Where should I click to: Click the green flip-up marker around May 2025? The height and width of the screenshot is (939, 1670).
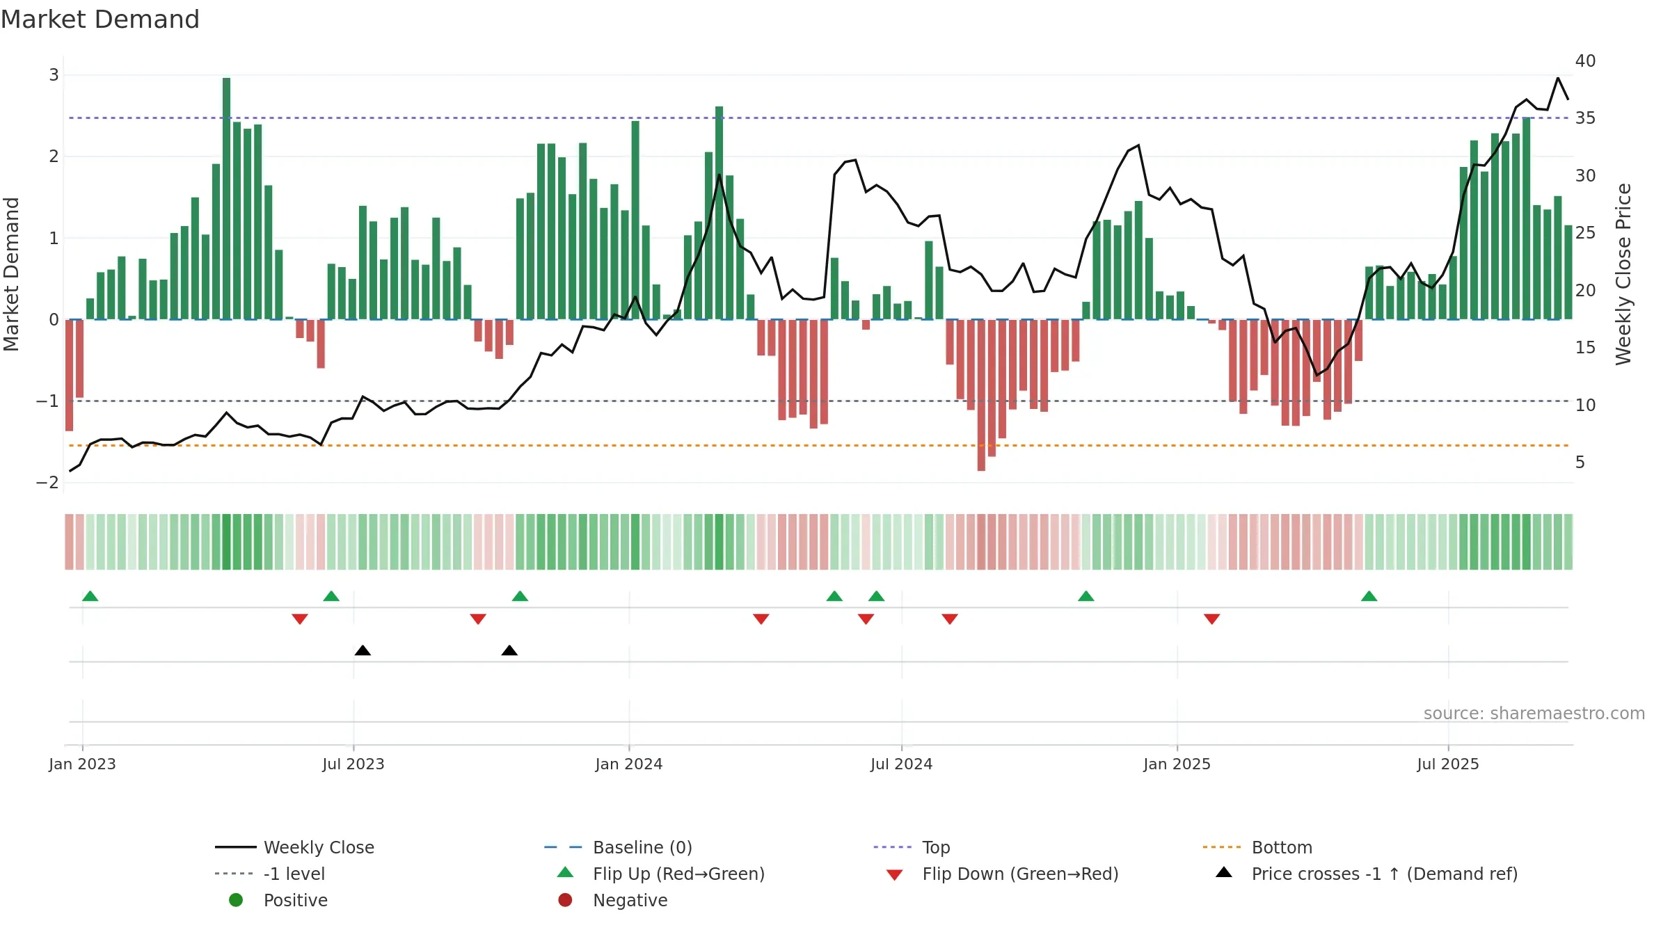(x=1369, y=596)
